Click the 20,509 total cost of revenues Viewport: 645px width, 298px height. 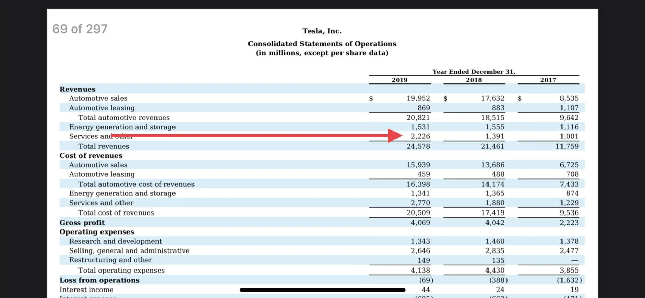point(418,212)
